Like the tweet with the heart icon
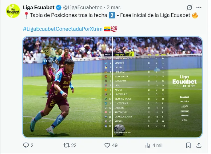Screen dimensions: 211x154 (107, 145)
